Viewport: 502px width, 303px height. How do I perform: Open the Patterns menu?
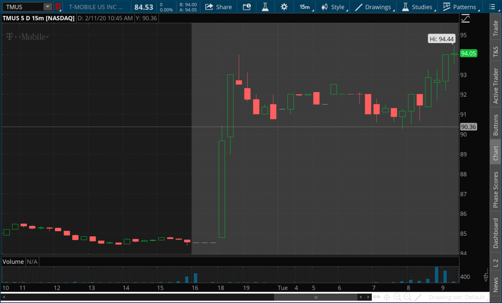coord(460,7)
